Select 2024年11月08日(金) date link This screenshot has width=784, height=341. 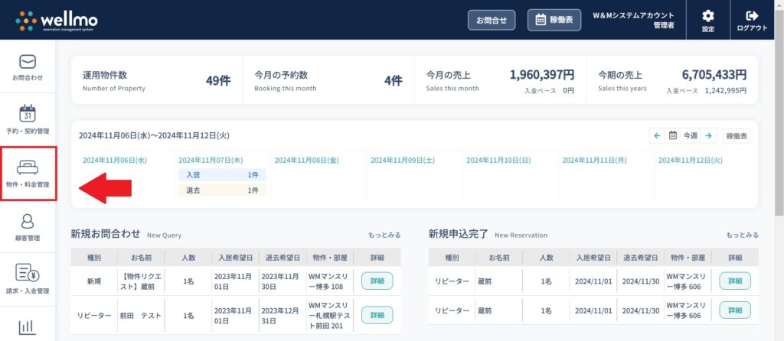(306, 161)
